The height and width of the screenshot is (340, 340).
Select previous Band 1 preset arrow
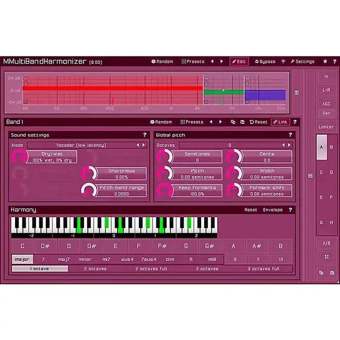[211, 122]
